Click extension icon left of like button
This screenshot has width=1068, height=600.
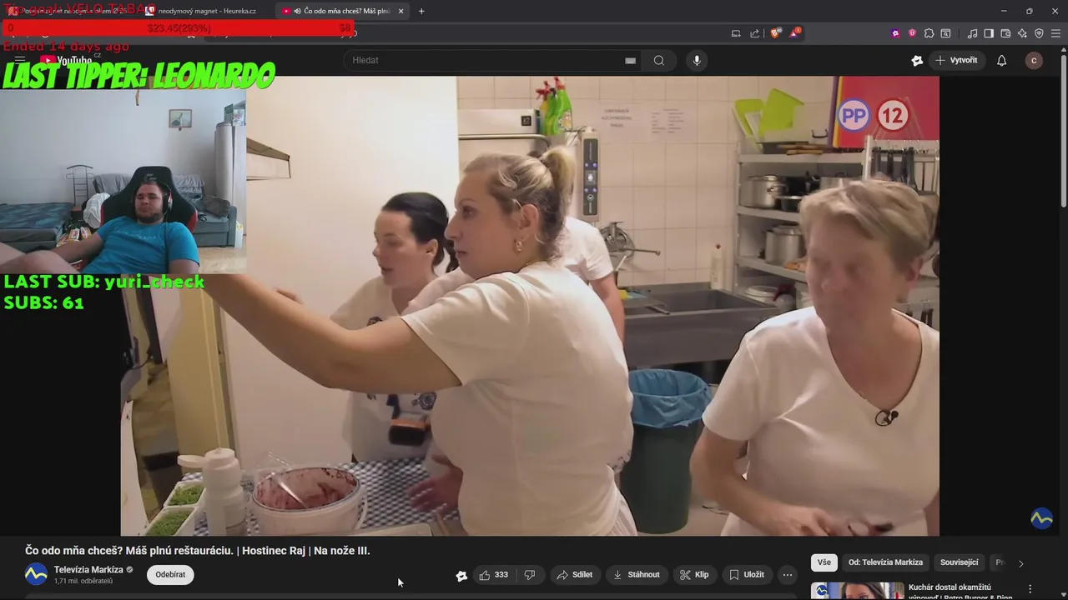coord(461,575)
